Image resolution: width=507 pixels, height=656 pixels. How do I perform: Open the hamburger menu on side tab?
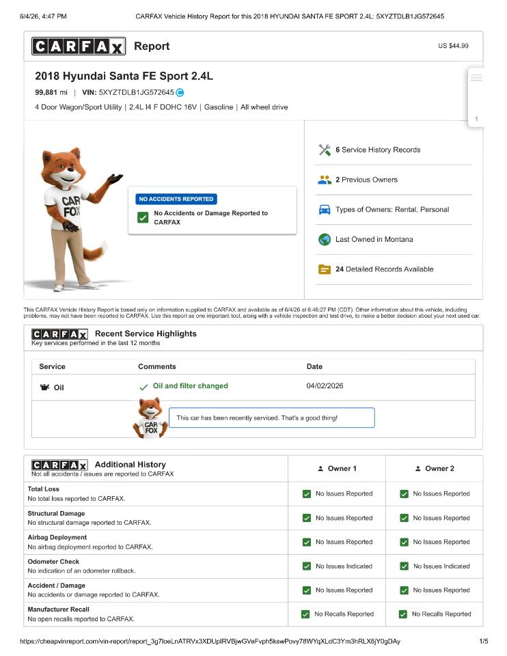click(476, 78)
